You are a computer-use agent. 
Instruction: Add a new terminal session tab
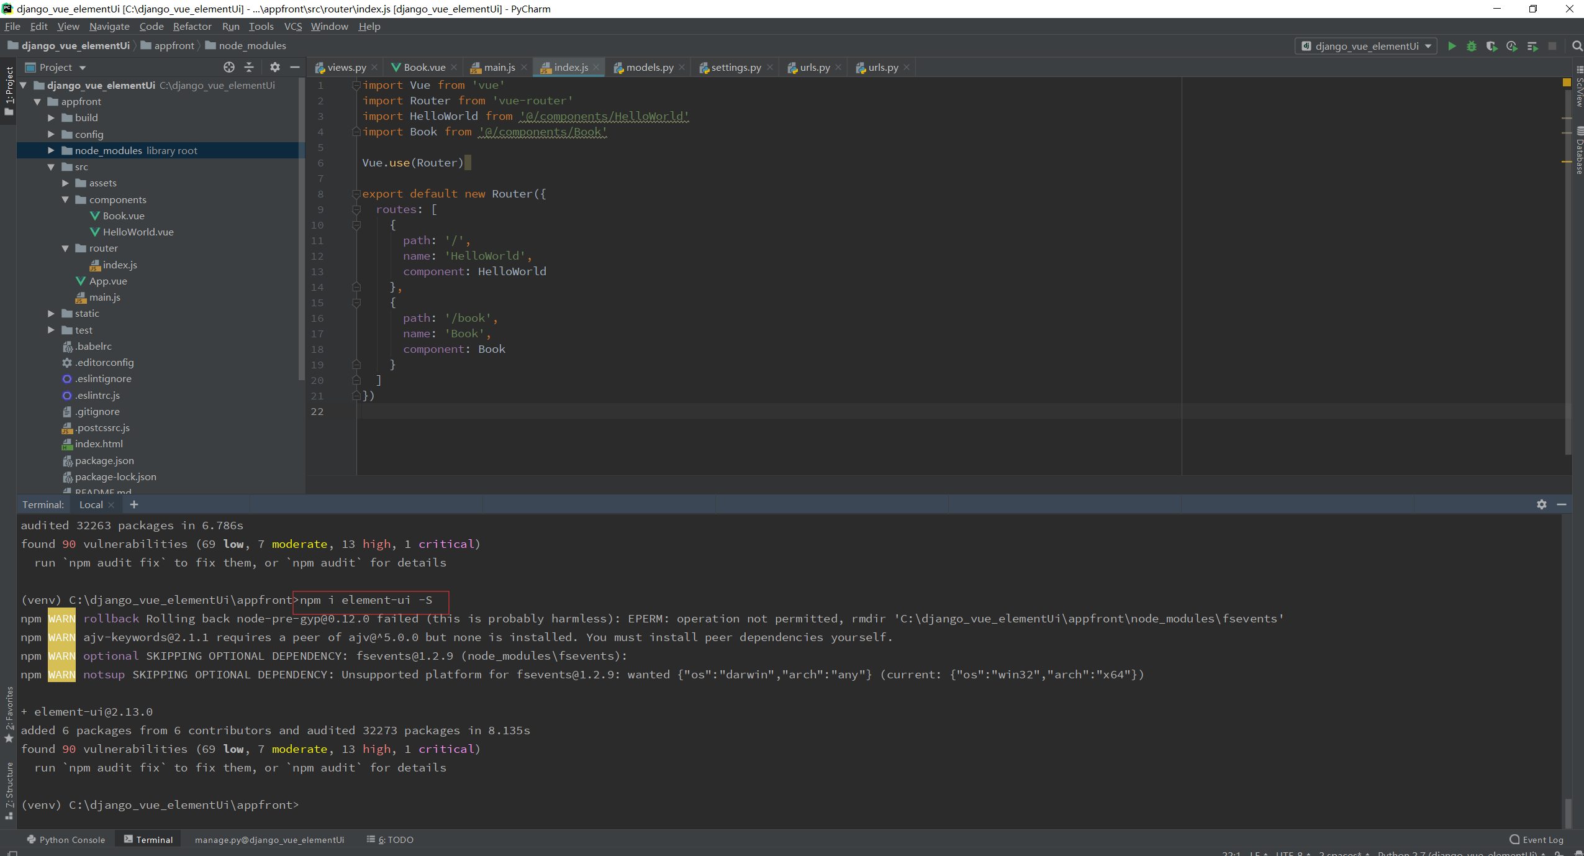pyautogui.click(x=134, y=504)
